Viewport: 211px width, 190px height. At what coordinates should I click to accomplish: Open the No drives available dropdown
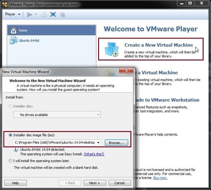click(57, 115)
